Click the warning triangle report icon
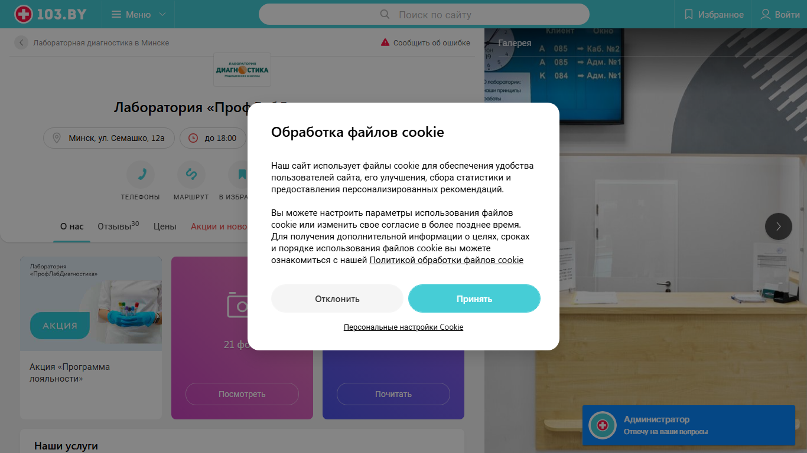 [x=385, y=42]
